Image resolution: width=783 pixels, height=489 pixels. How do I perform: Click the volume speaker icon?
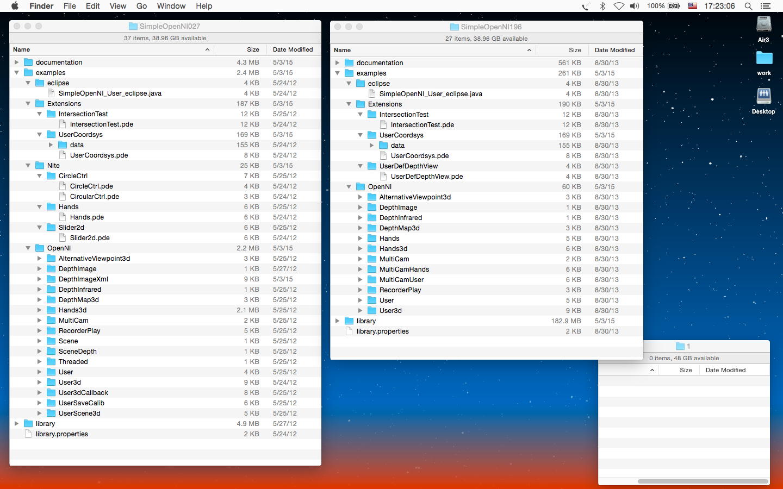tap(635, 6)
